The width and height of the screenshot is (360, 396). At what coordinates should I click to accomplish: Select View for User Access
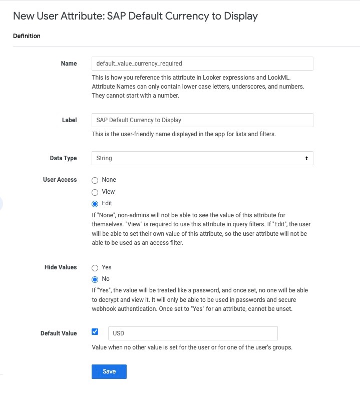coord(95,192)
